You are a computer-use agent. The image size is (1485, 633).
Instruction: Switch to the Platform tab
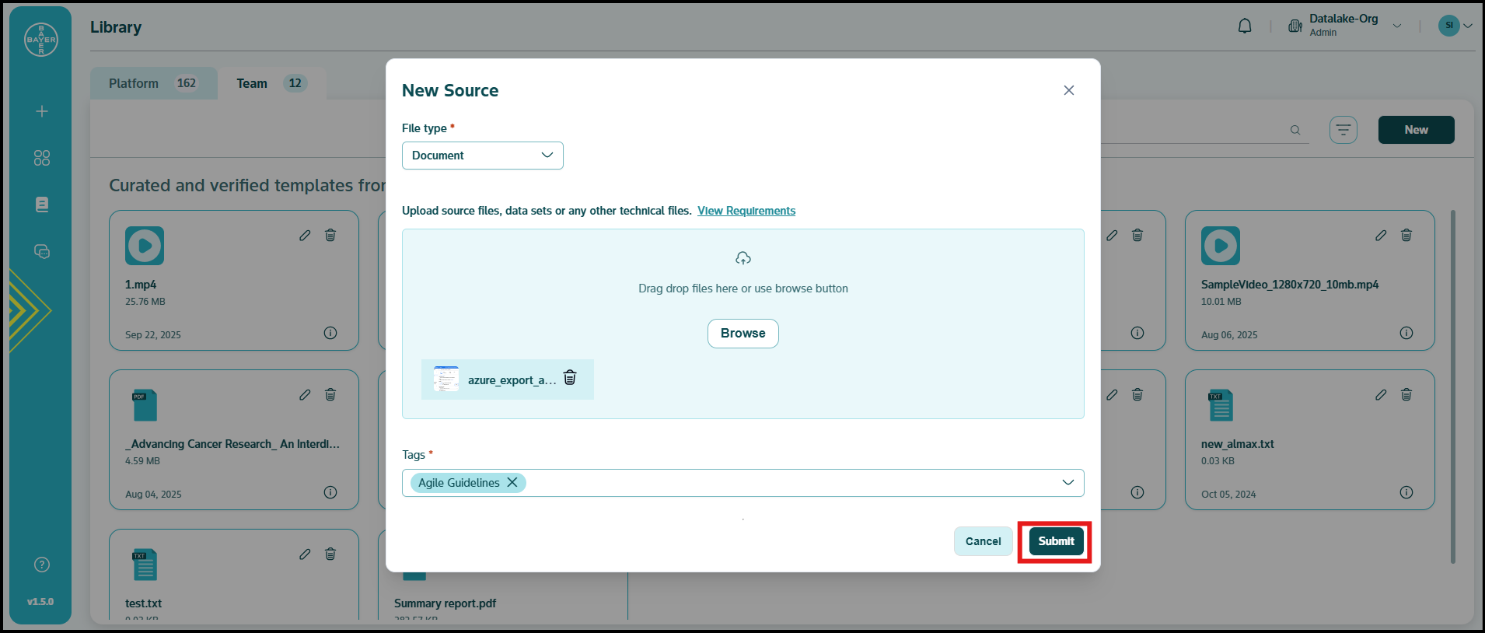(153, 83)
